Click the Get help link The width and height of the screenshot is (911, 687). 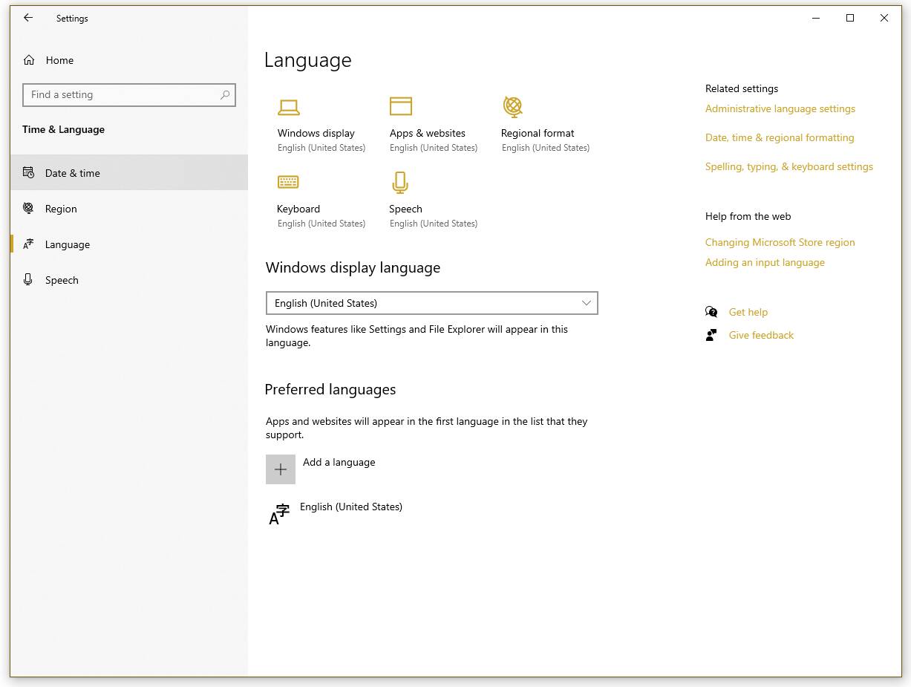click(x=748, y=312)
